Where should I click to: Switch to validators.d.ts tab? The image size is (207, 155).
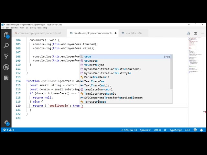134,33
